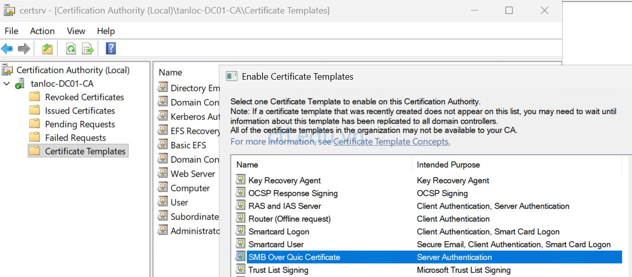Viewport: 632px width, 277px height.
Task: Select the Computer template row
Action: 184,188
